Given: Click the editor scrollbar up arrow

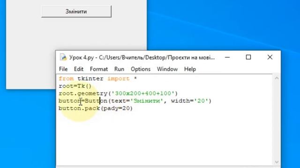Looking at the screenshot, I should point(277,78).
